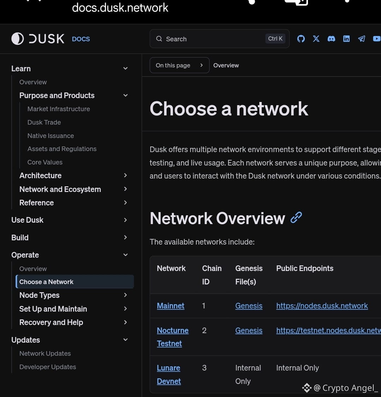The height and width of the screenshot is (397, 381).
Task: Click the docs.dusk.network address bar
Action: click(x=120, y=8)
